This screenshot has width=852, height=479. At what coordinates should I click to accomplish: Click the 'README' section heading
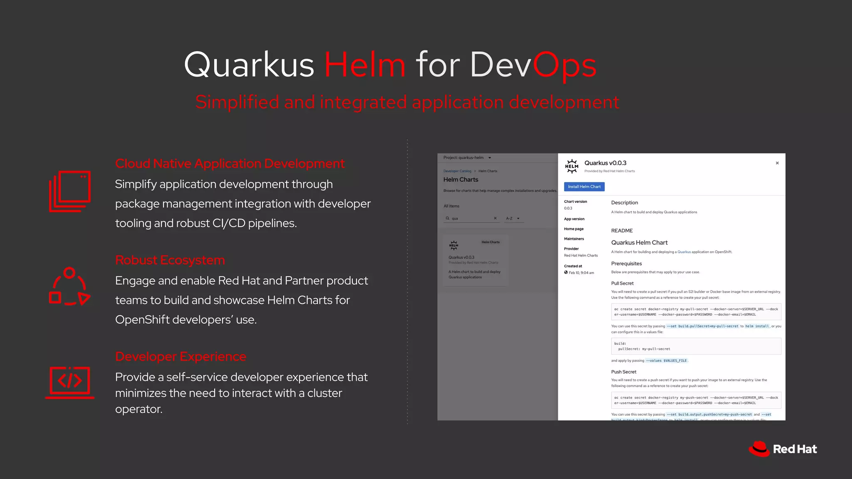click(x=622, y=231)
